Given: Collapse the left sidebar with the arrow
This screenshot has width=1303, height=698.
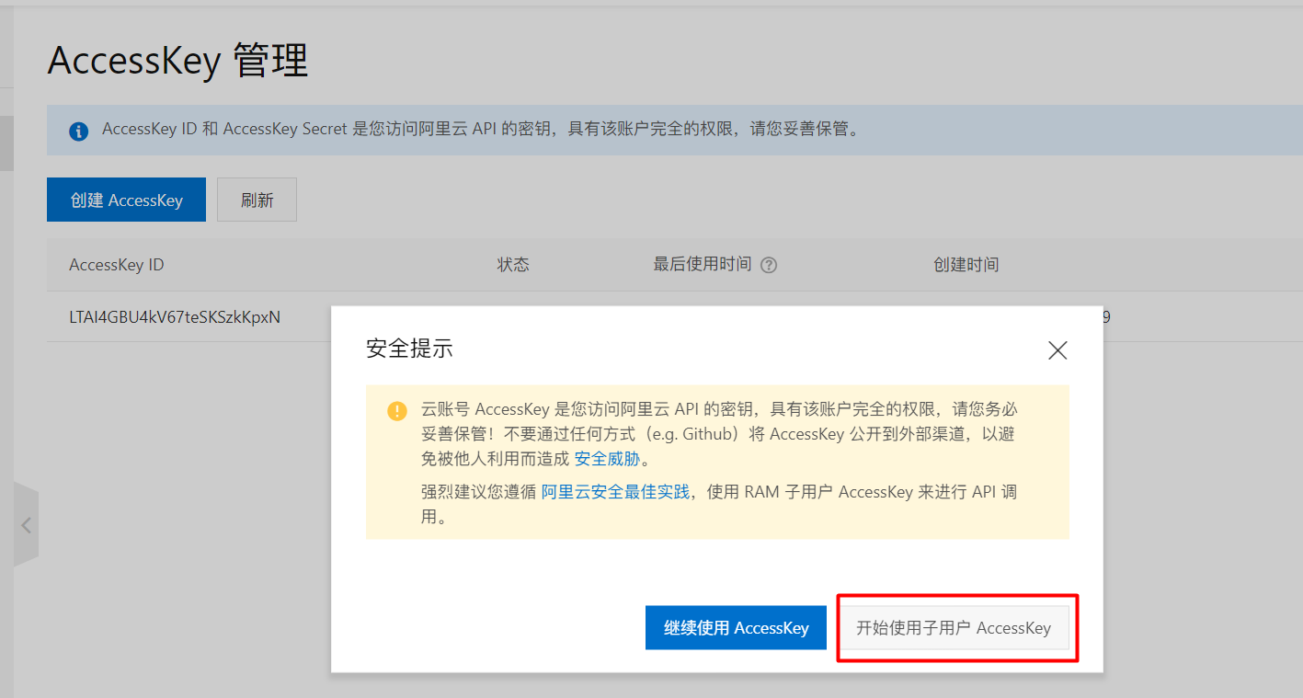Looking at the screenshot, I should pyautogui.click(x=27, y=526).
